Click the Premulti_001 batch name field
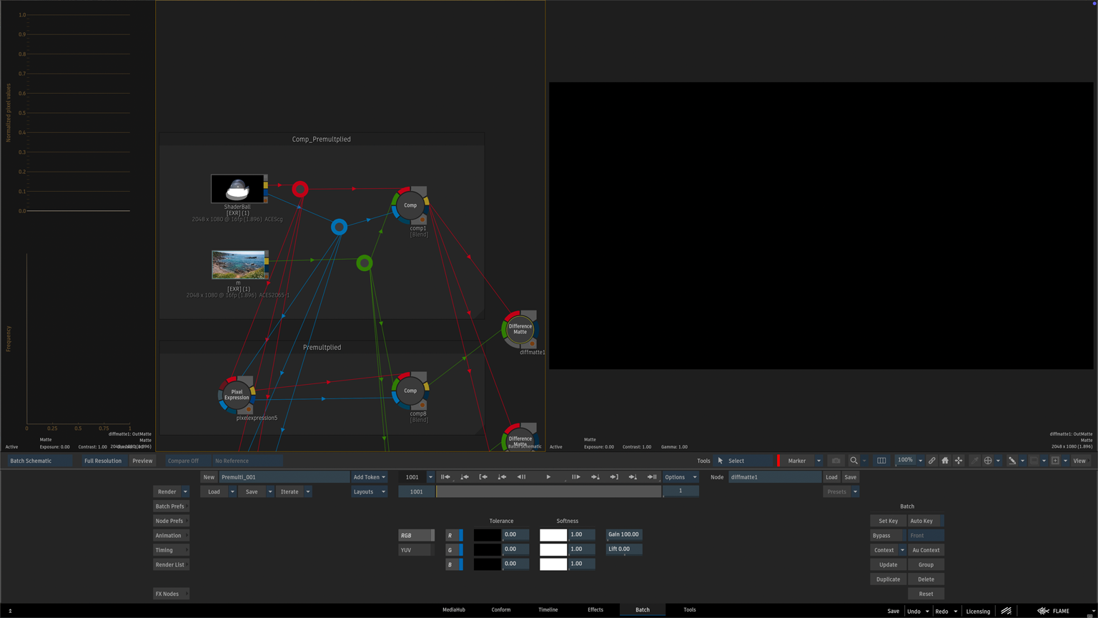The height and width of the screenshot is (618, 1098). pyautogui.click(x=285, y=477)
